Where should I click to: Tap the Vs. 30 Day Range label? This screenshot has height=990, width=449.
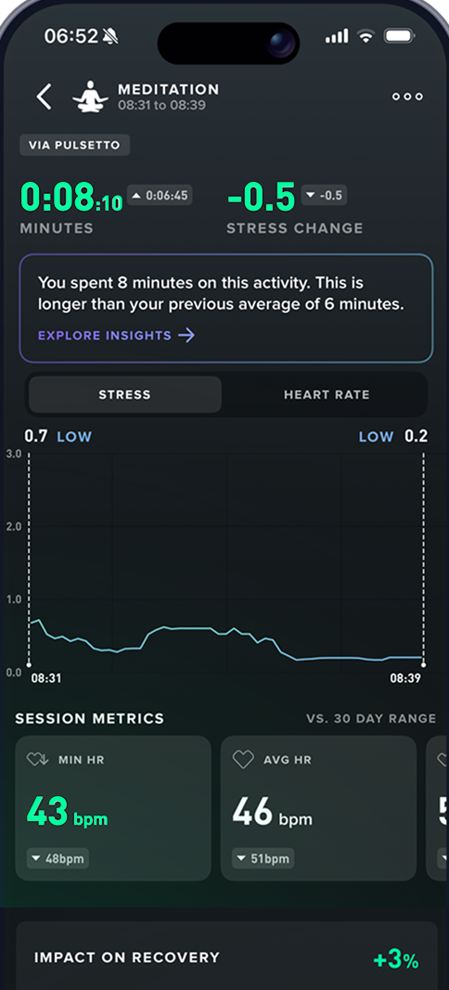[x=371, y=718]
